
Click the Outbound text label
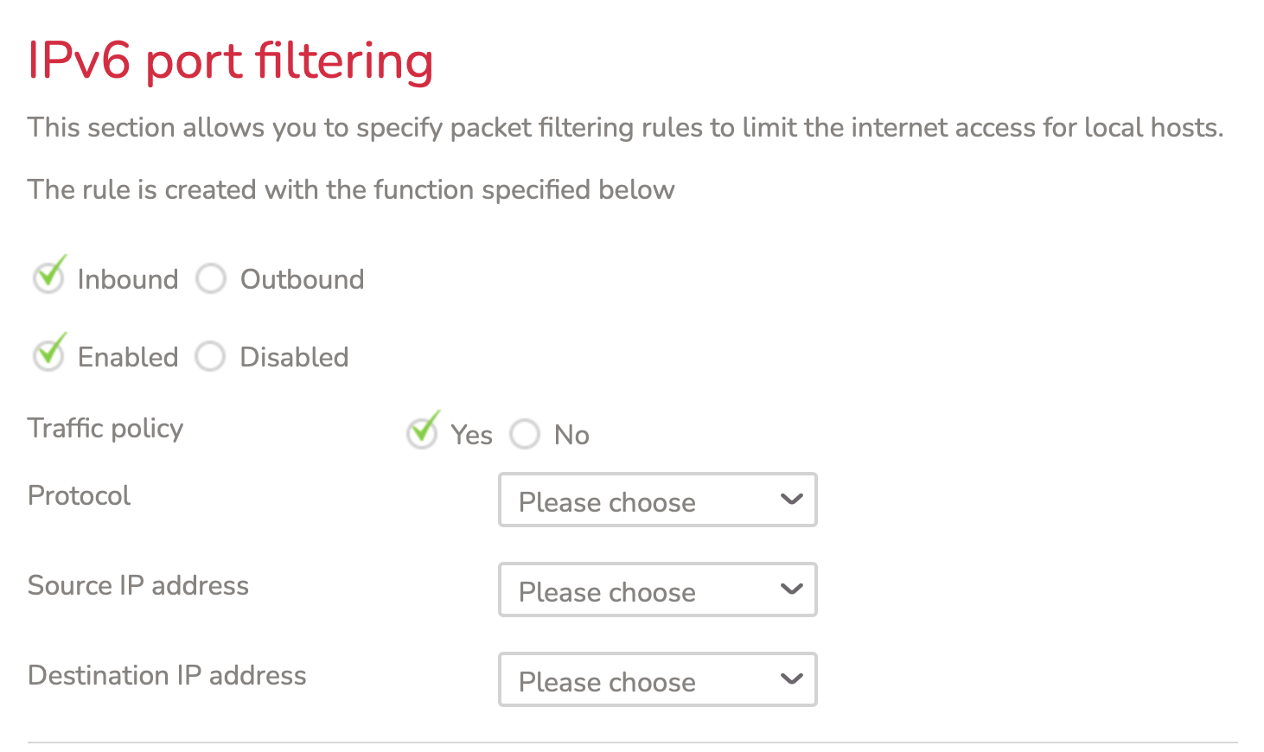[302, 279]
